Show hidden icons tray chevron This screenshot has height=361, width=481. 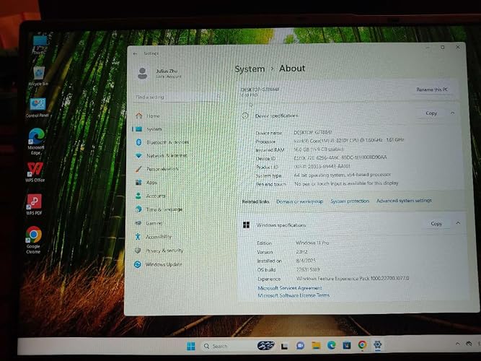[x=458, y=344]
